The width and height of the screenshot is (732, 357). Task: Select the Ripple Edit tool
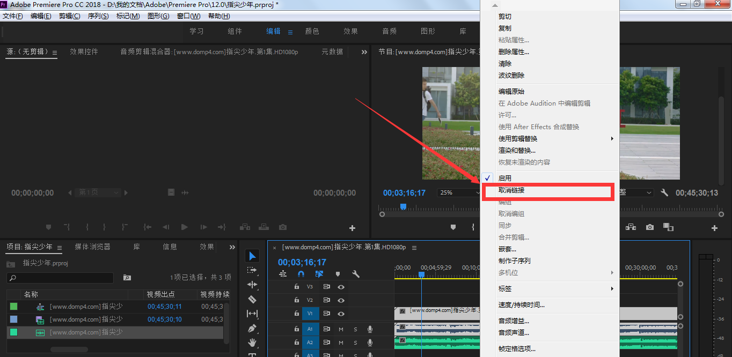(252, 285)
